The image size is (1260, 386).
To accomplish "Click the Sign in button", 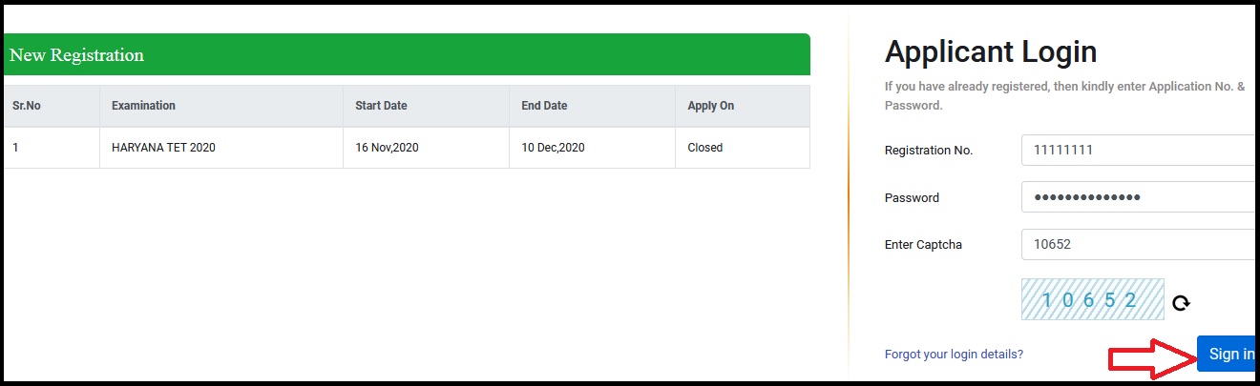I will pyautogui.click(x=1228, y=355).
